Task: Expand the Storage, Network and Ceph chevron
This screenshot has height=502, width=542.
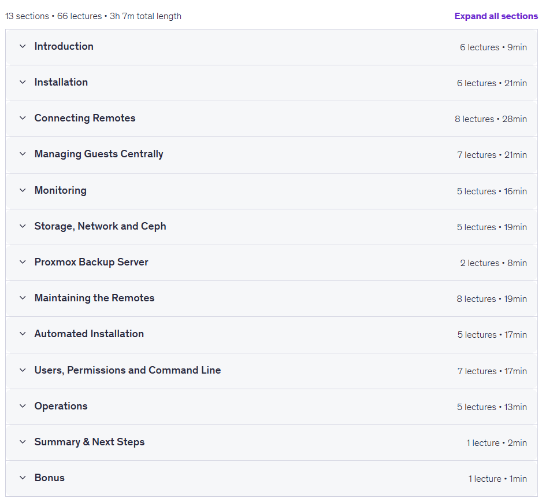Action: [23, 226]
